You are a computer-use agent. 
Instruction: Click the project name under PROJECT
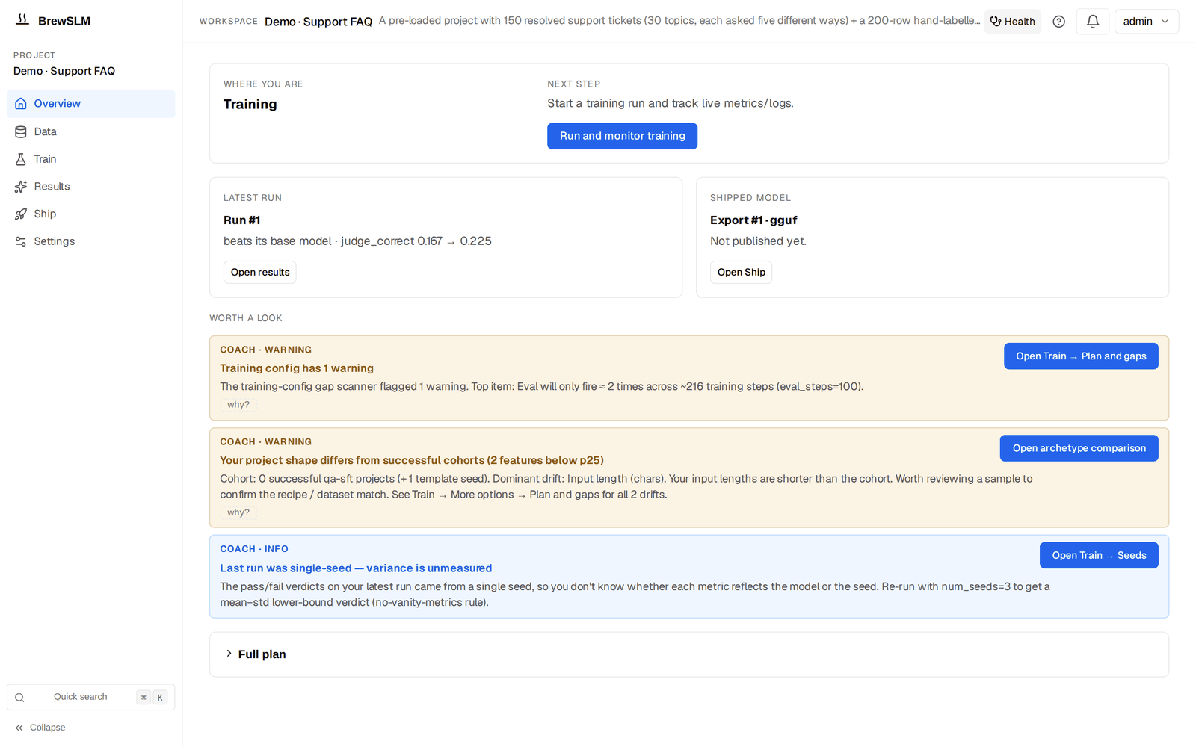pyautogui.click(x=64, y=71)
